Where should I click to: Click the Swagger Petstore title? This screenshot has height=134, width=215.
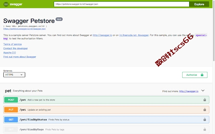coord(29,21)
